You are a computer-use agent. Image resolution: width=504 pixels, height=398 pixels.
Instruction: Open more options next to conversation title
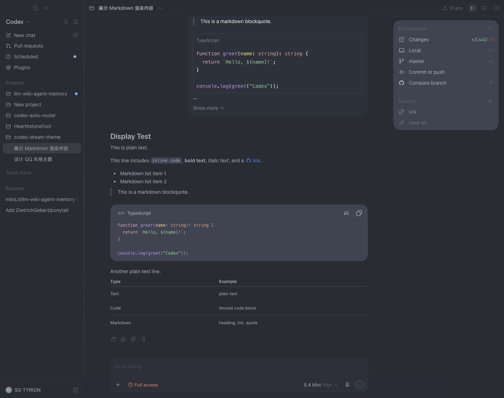tap(160, 8)
